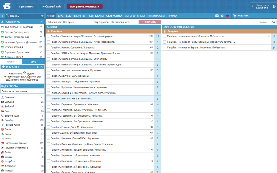Screen dimensions: 277x173
Task: Check Чемпионат мира. Женщины. Победитель checkbox
Action: tap(165, 36)
